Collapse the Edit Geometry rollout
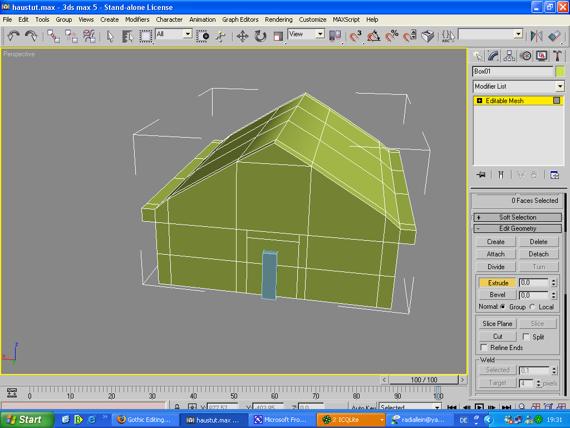The image size is (570, 428). click(517, 228)
